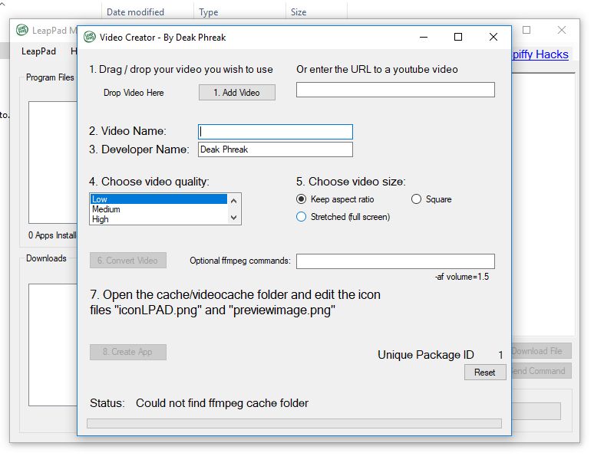Select High video quality
The width and height of the screenshot is (604, 476).
coord(158,219)
